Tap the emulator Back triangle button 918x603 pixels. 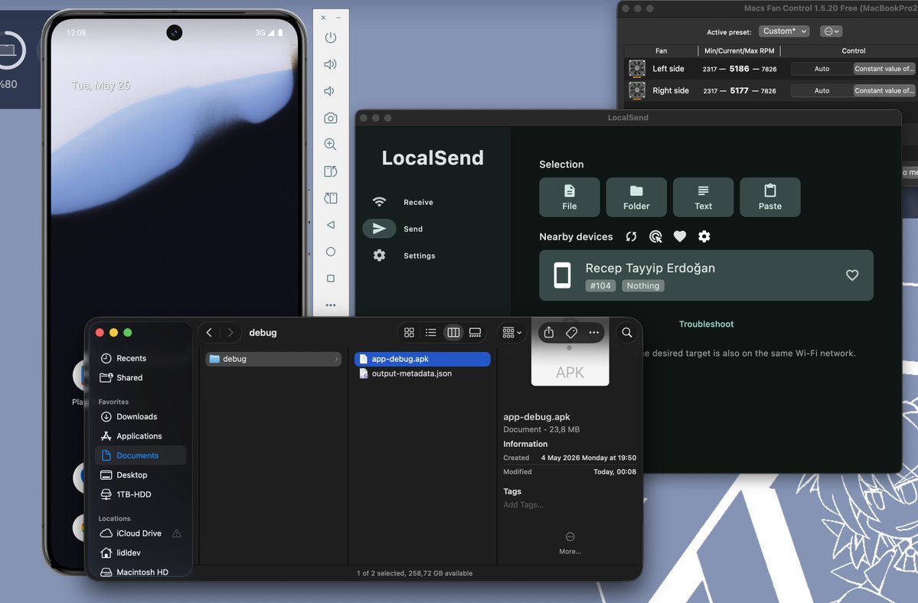pyautogui.click(x=331, y=224)
